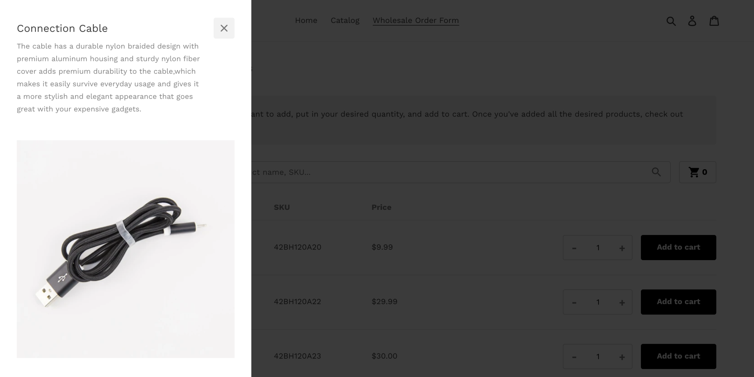Add SKU 42BH120A20 to cart
Image resolution: width=754 pixels, height=377 pixels.
(x=678, y=247)
